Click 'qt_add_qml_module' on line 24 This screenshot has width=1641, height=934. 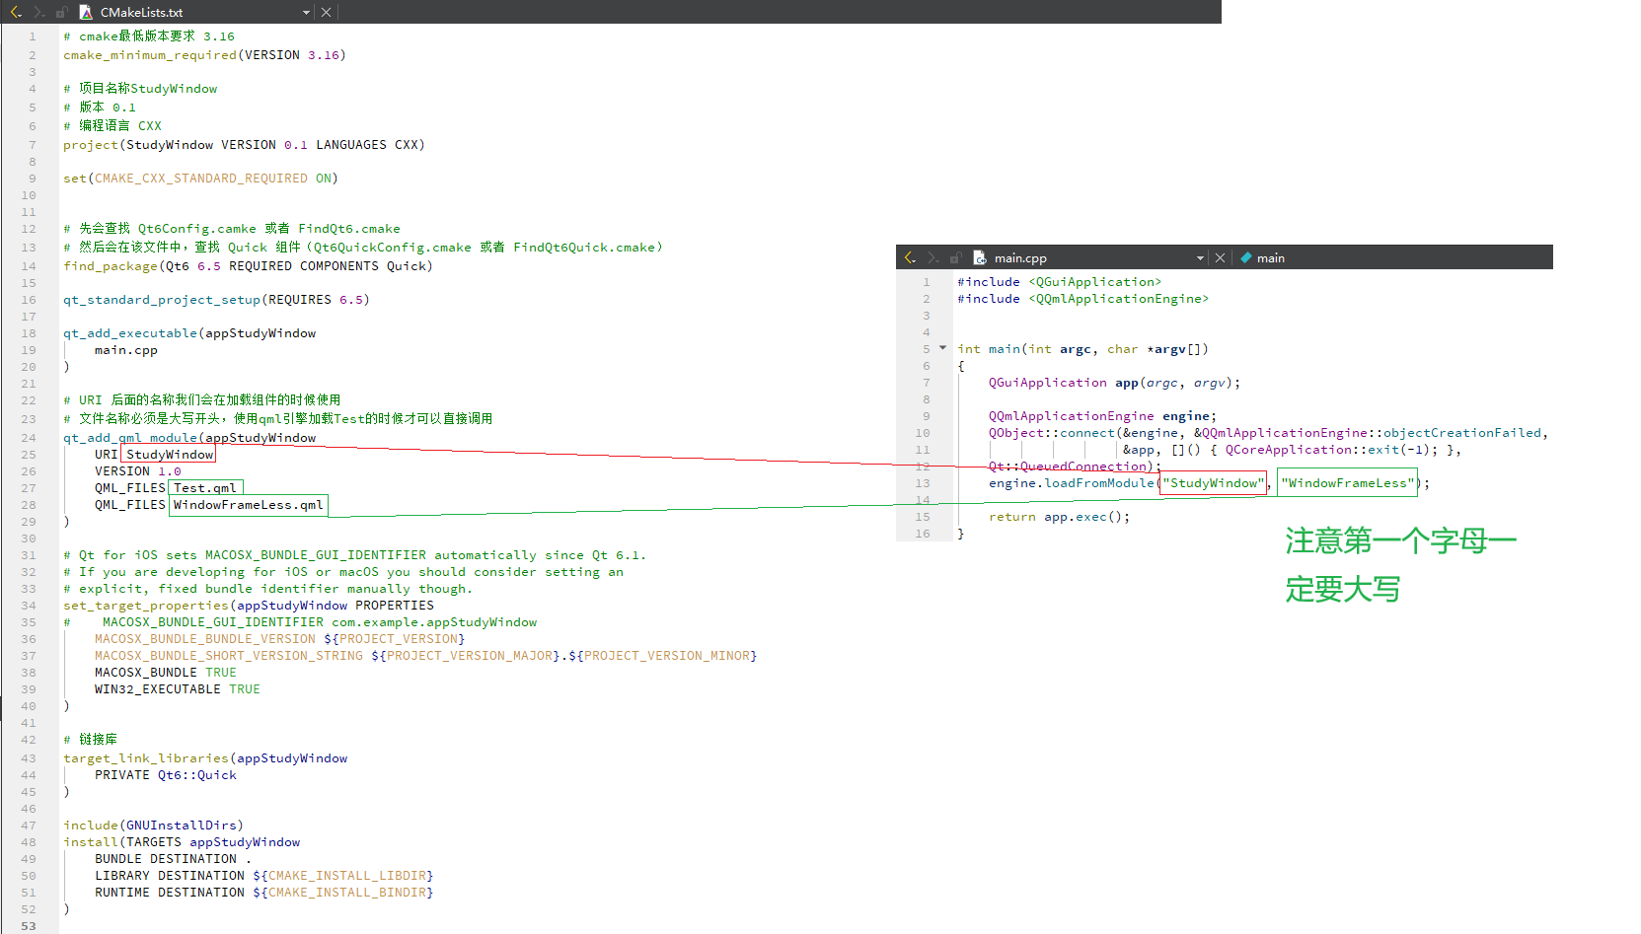tap(130, 438)
